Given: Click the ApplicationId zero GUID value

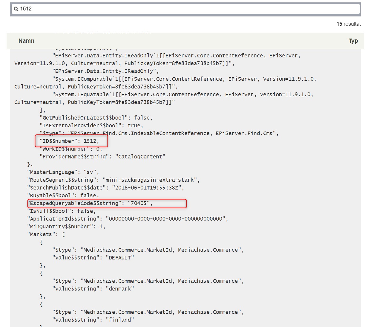Looking at the screenshot, I should coord(166,219).
